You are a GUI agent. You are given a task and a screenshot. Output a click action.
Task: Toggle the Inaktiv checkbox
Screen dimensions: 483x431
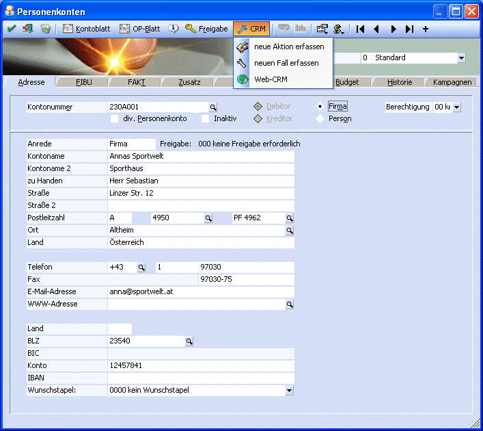tap(205, 119)
